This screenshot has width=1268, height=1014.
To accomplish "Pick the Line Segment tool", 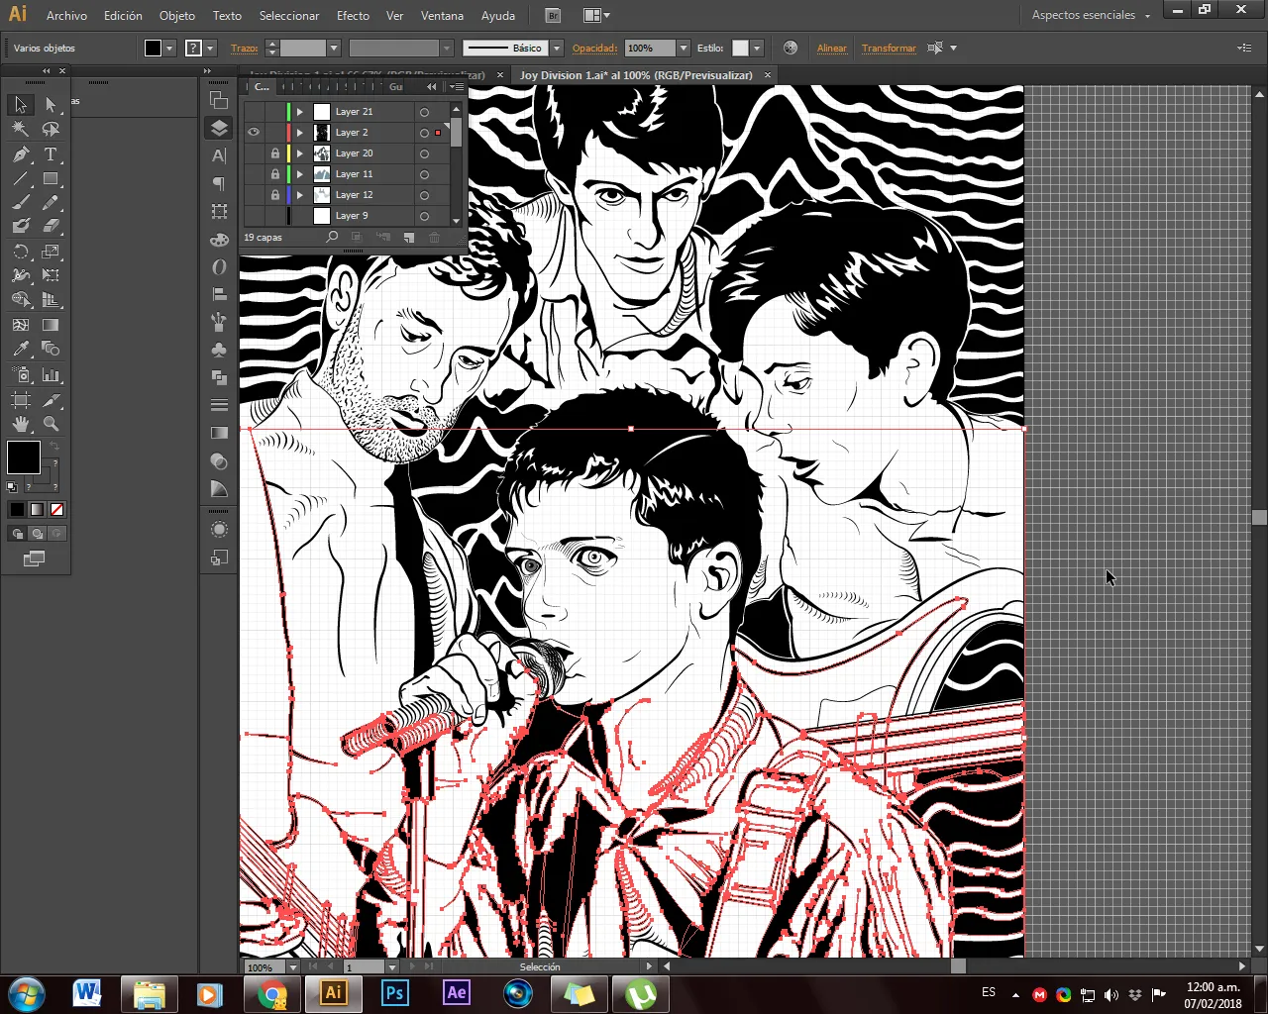I will click(x=21, y=179).
